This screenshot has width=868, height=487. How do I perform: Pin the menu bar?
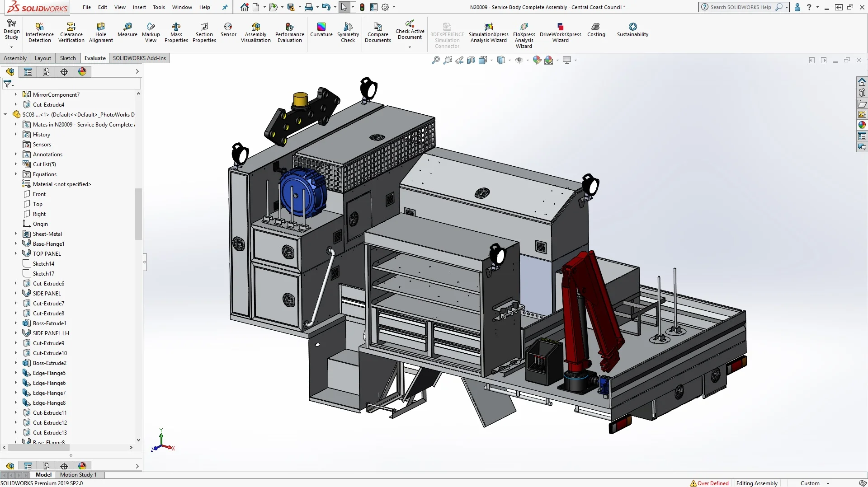pyautogui.click(x=225, y=7)
